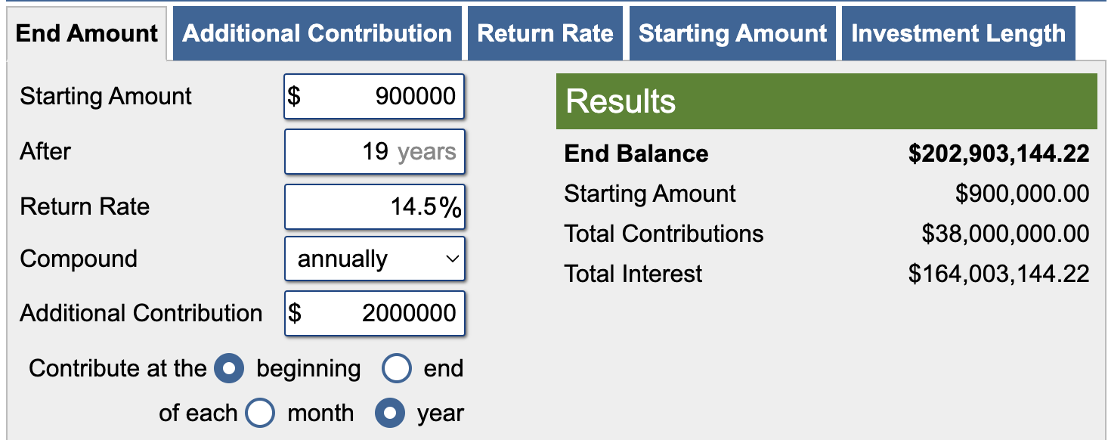Viewport: 1108px width, 440px height.
Task: Choose contributions of each month
Action: (x=260, y=413)
